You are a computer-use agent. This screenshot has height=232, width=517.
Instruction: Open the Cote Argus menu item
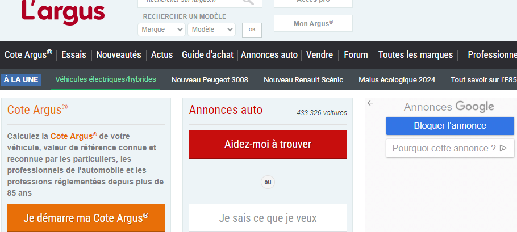point(28,54)
